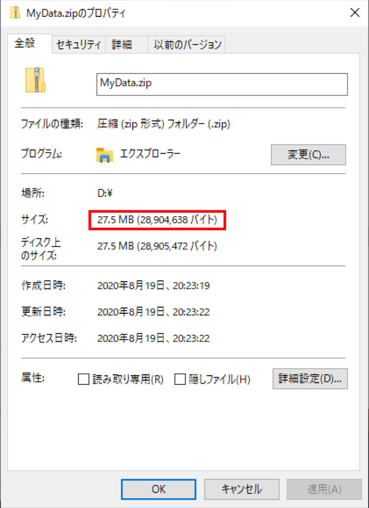
Task: Select the 以前のバージョン tab
Action: pos(187,44)
